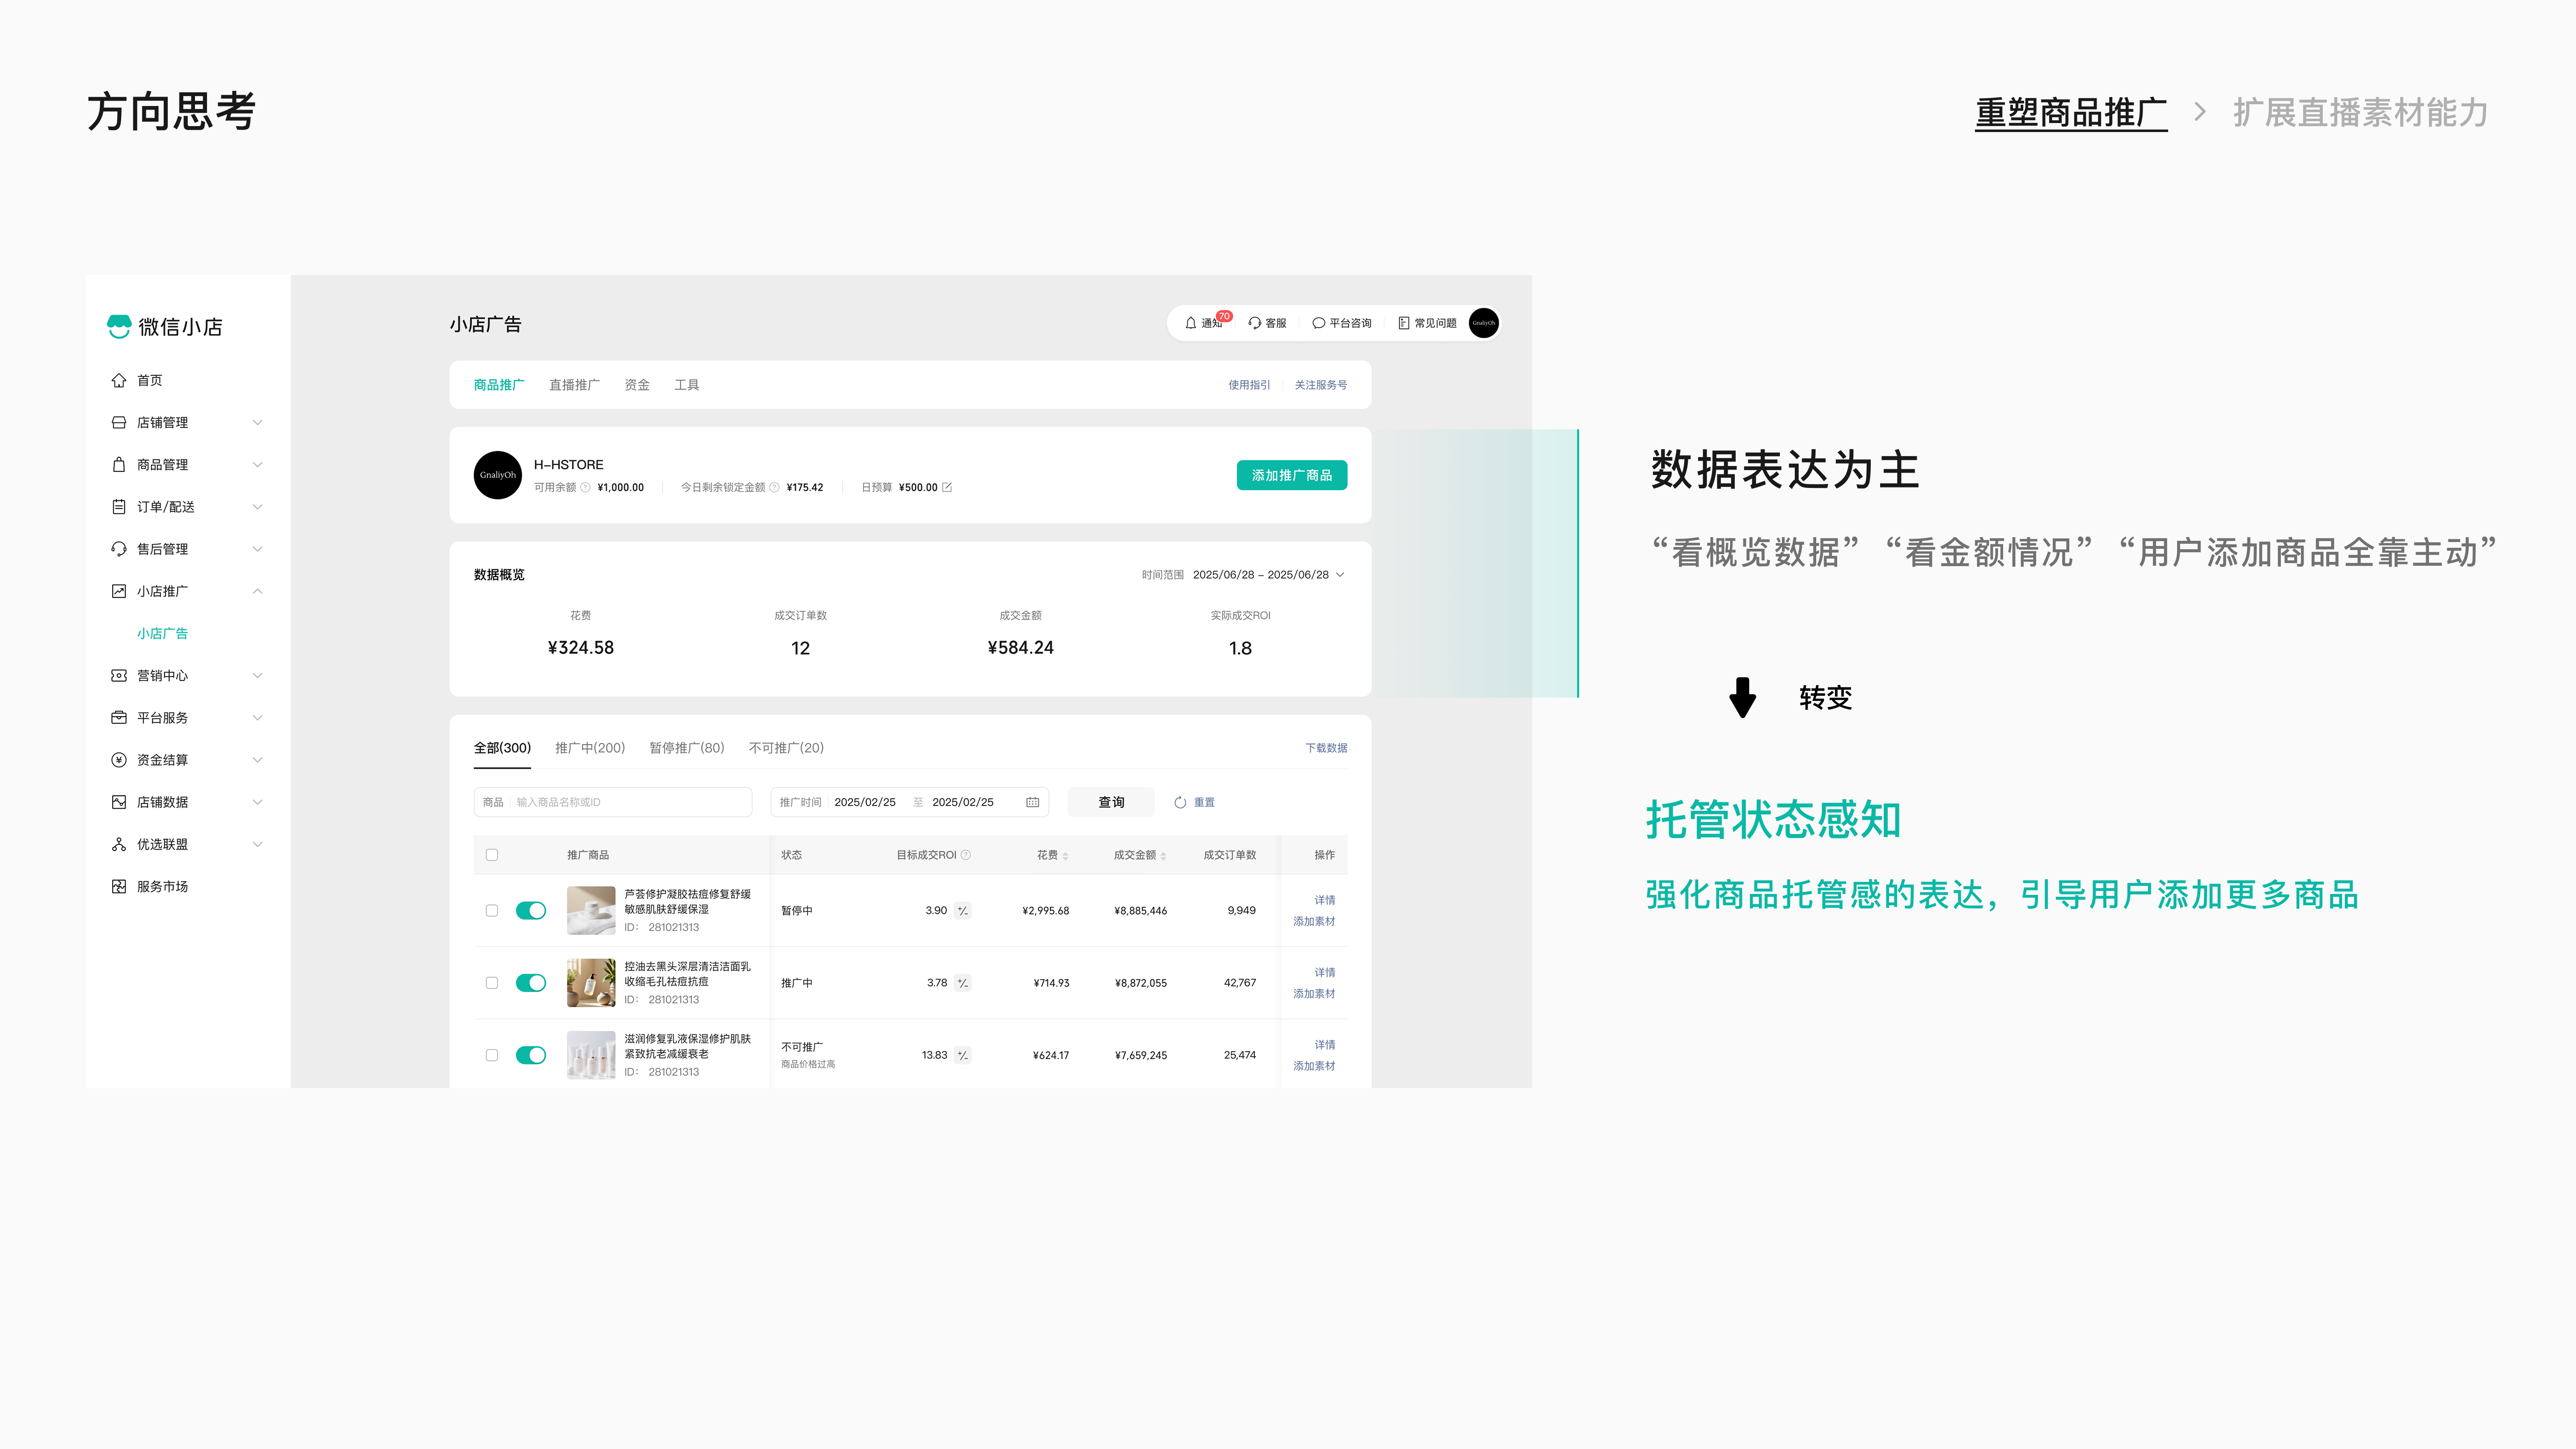Click the 微信小店 logo icon
2576x1449 pixels.
(x=119, y=327)
